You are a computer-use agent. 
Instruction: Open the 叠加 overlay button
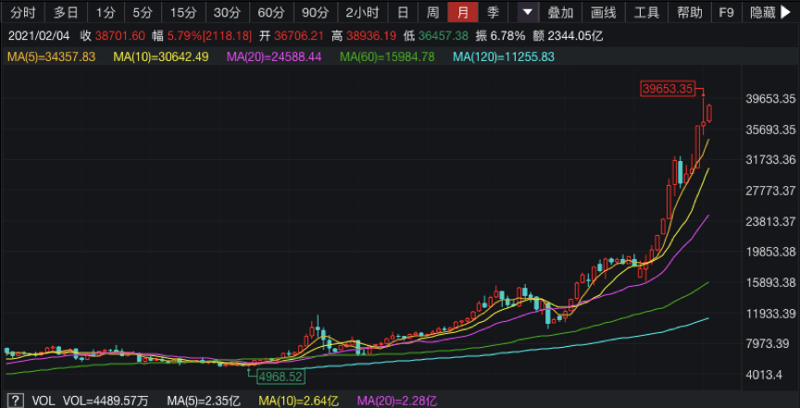click(x=560, y=12)
